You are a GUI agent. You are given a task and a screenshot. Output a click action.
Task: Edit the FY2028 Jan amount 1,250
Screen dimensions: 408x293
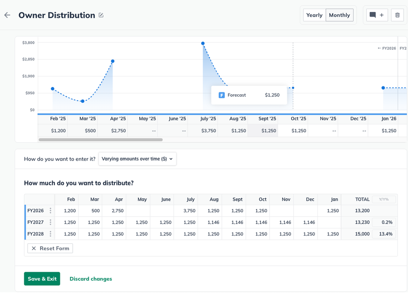(330, 234)
